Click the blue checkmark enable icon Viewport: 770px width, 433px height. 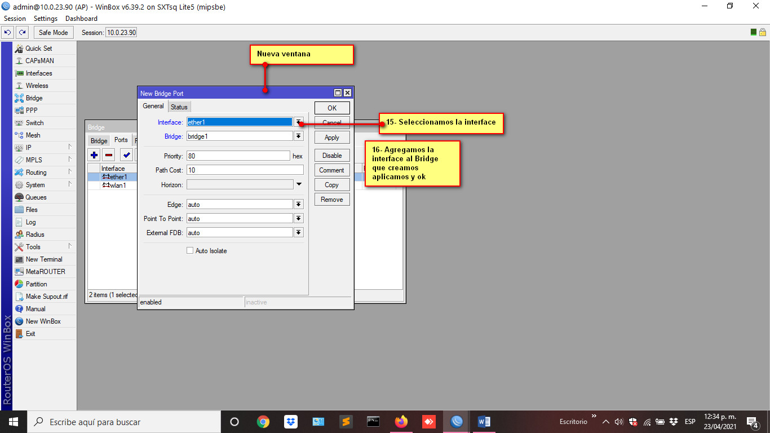click(x=127, y=155)
